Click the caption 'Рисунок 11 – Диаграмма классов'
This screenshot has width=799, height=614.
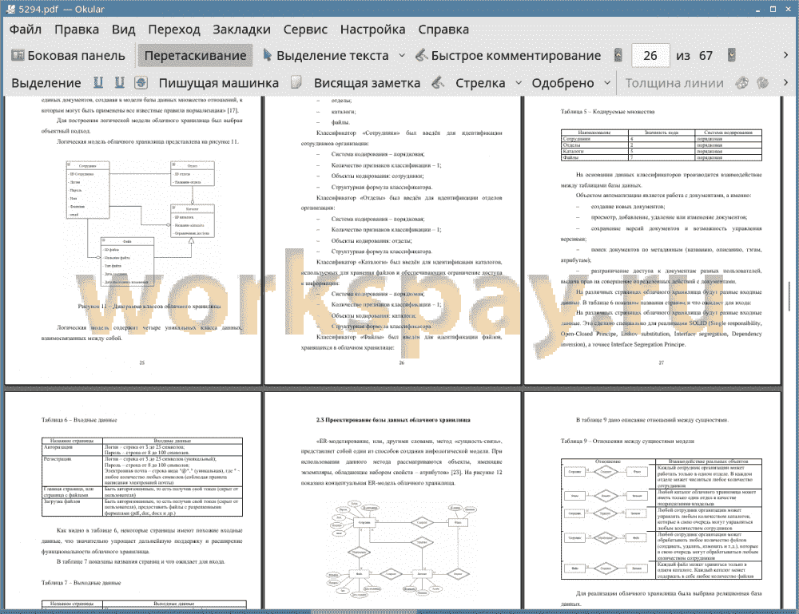(149, 307)
